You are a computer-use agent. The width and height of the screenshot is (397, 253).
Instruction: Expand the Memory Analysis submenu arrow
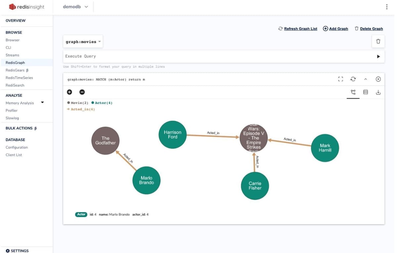click(42, 103)
